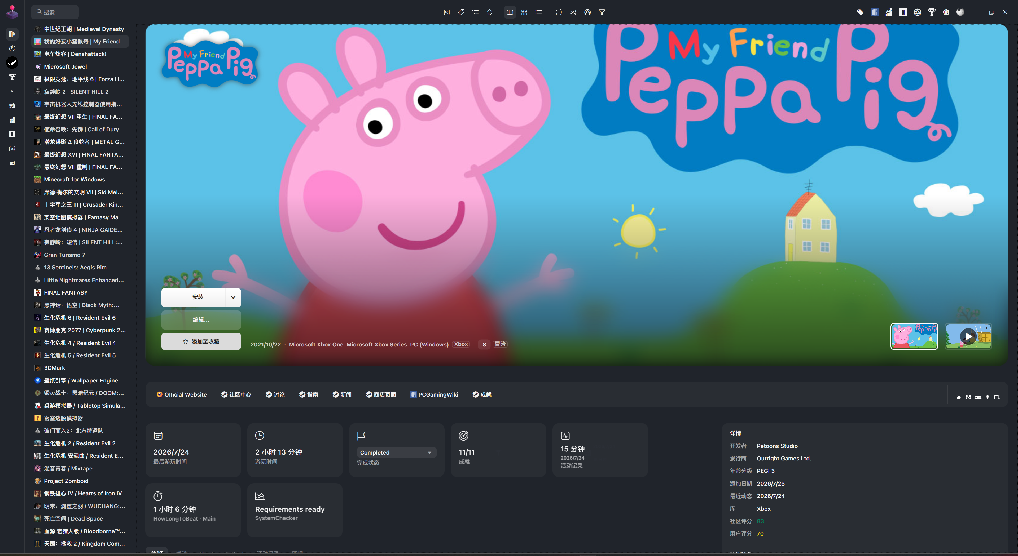Click the top-right growth chart icon
This screenshot has width=1018, height=556.
[x=889, y=12]
